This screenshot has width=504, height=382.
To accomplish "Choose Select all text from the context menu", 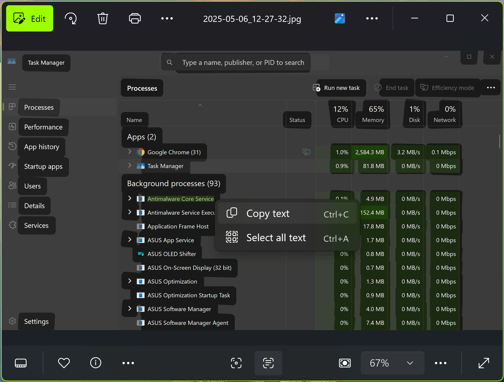I will pyautogui.click(x=287, y=238).
